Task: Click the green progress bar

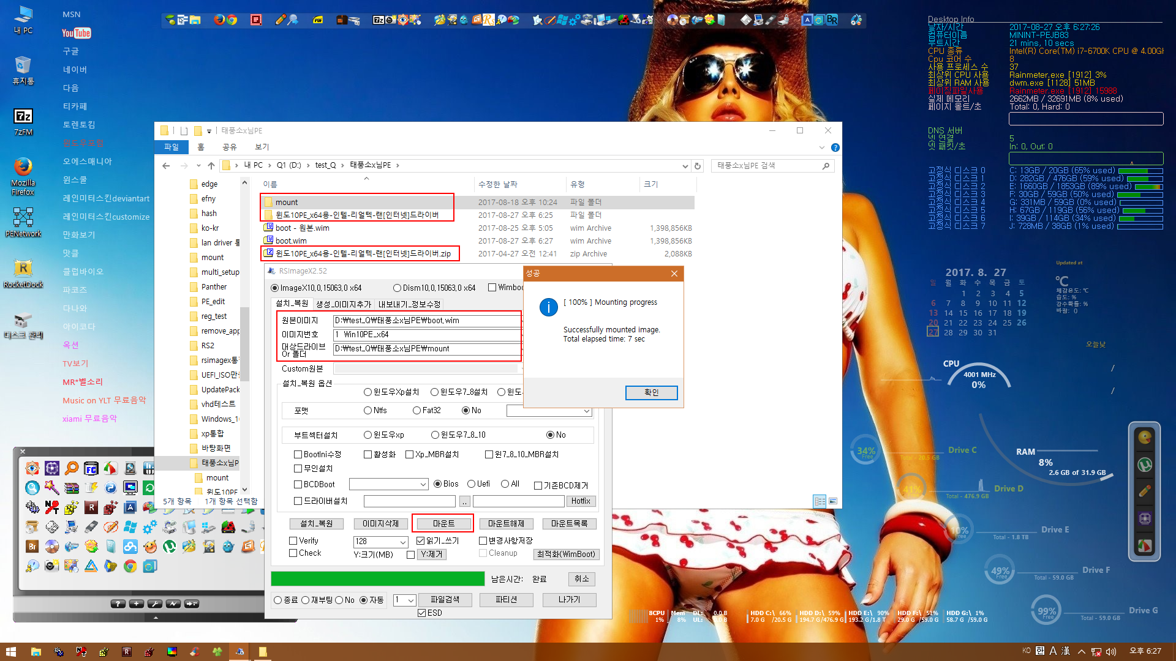Action: click(x=377, y=578)
